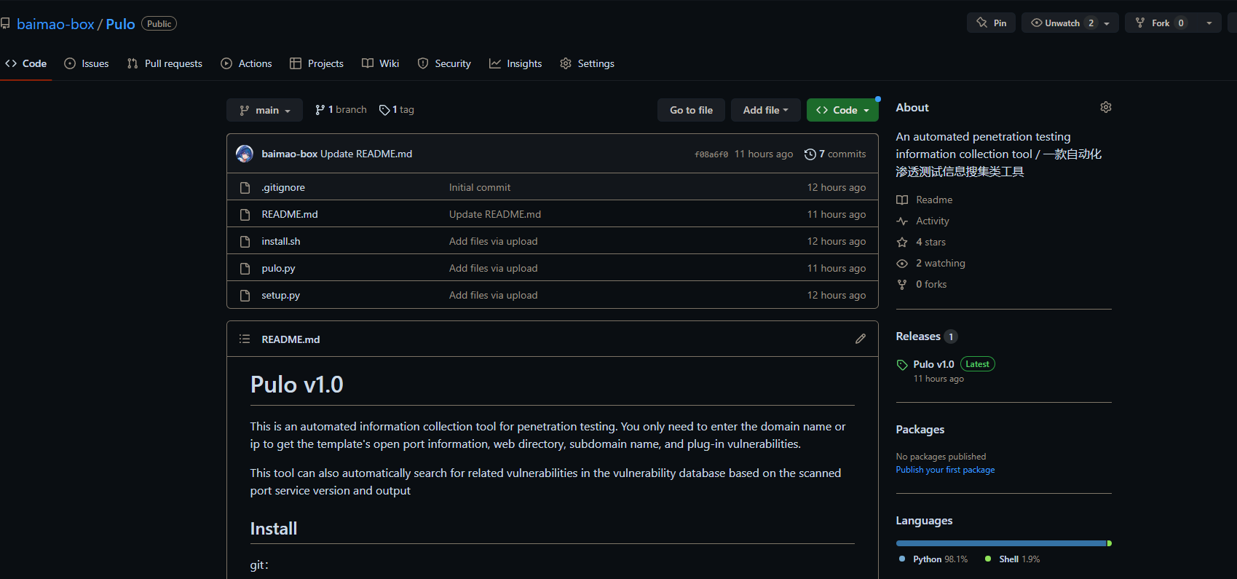The image size is (1237, 579).
Task: View the 7 commits history
Action: (835, 154)
